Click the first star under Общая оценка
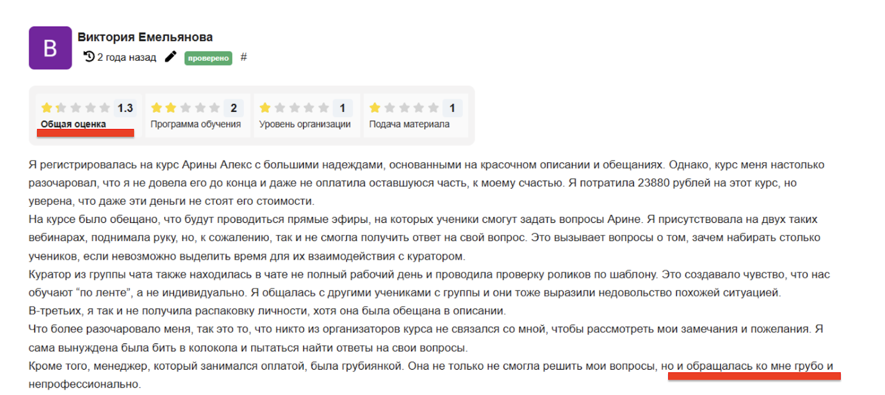The height and width of the screenshot is (395, 885). 47,107
